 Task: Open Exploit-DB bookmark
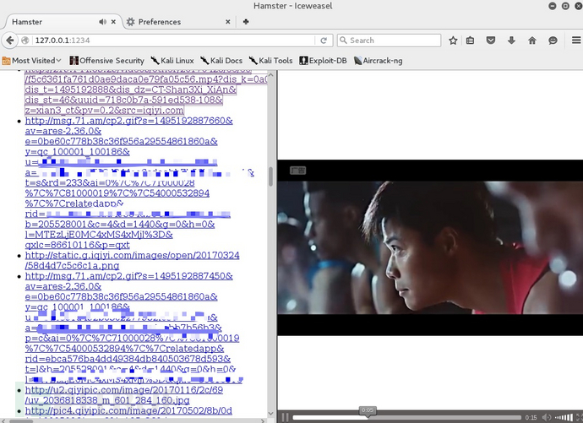pos(323,61)
